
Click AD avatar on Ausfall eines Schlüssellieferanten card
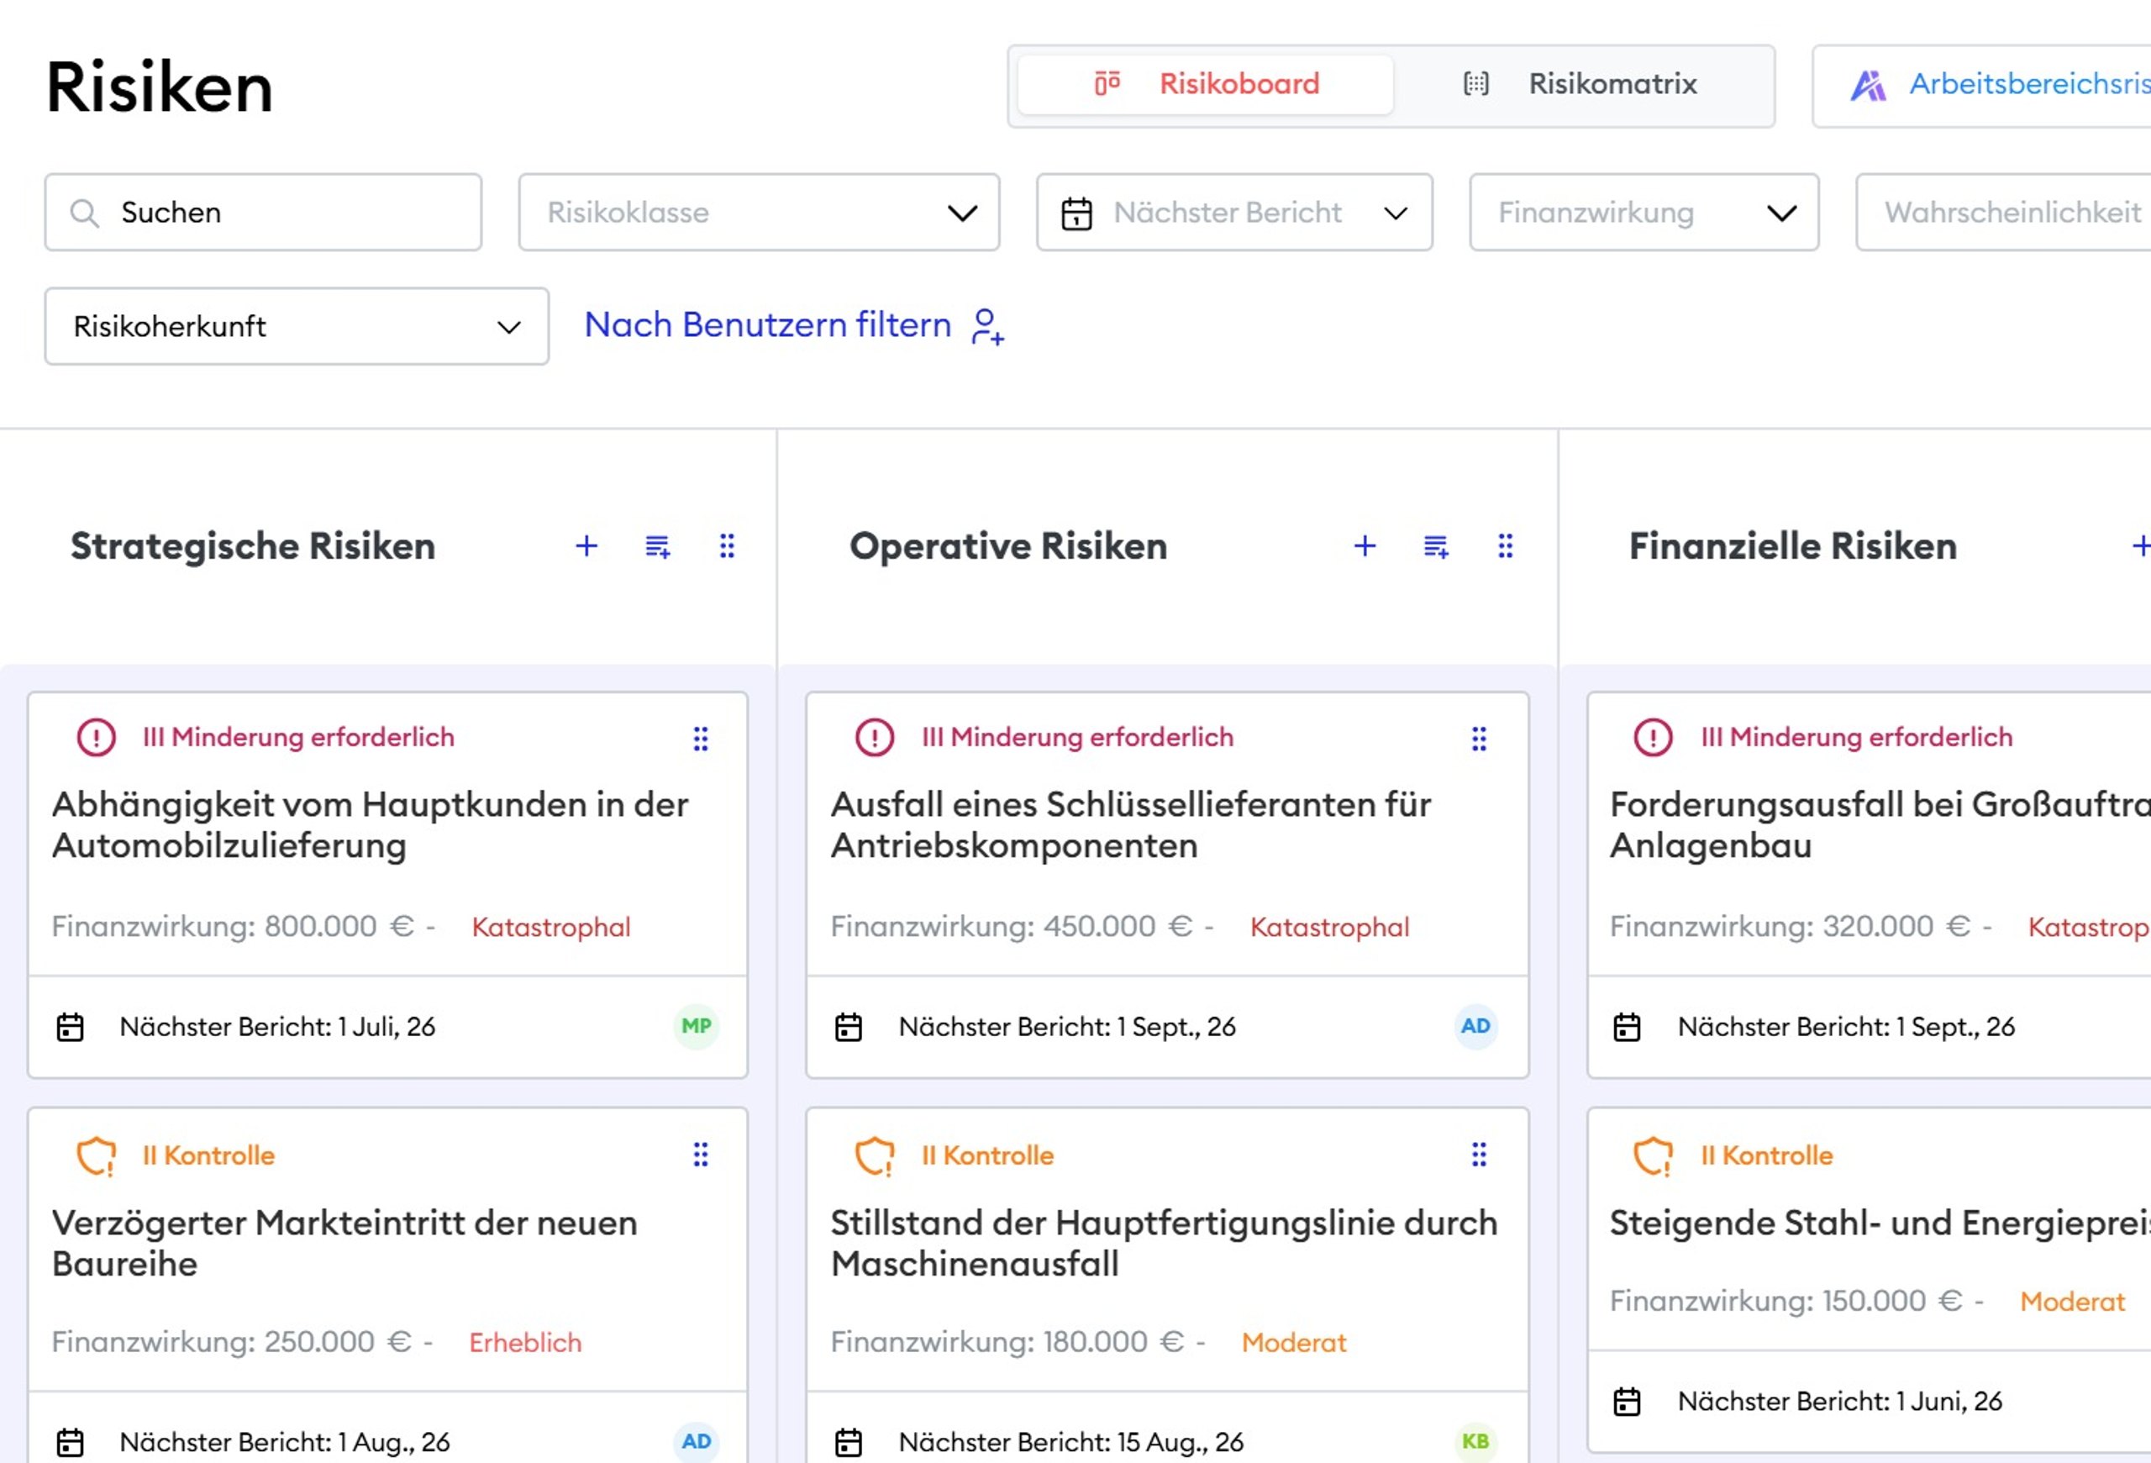point(1475,1026)
